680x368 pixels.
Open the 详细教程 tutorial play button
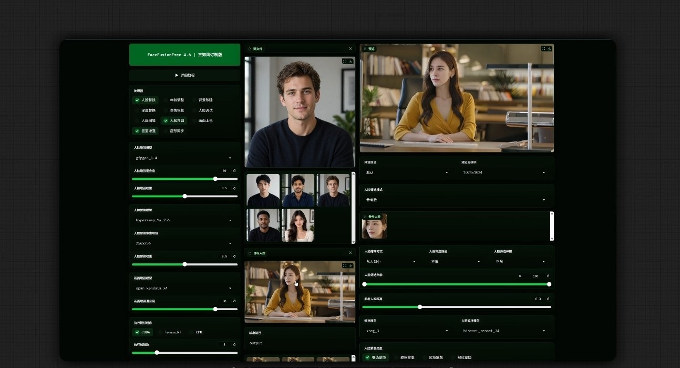[x=184, y=75]
